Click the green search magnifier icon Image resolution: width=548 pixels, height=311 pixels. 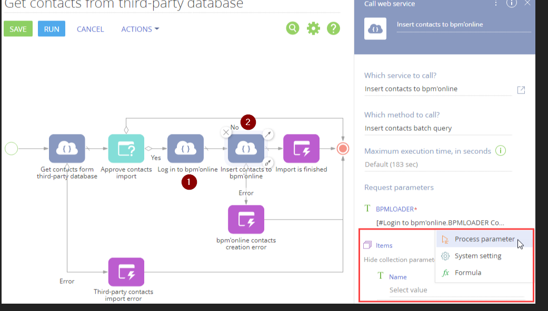point(293,28)
